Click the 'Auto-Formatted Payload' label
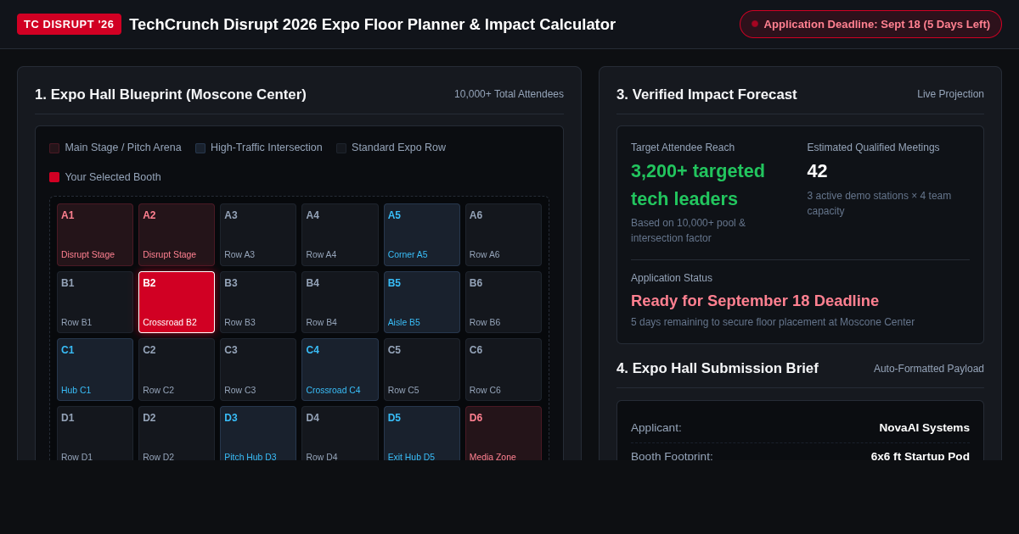 coord(929,369)
